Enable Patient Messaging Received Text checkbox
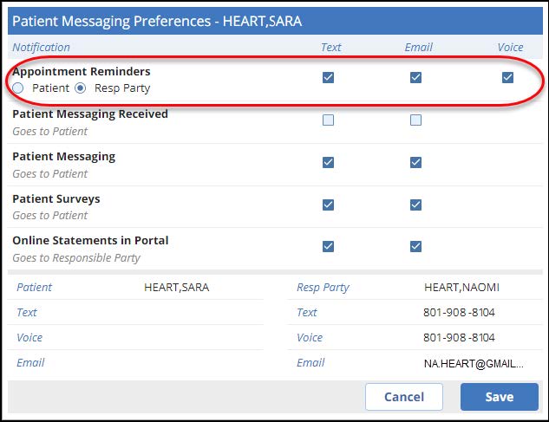 click(x=328, y=120)
